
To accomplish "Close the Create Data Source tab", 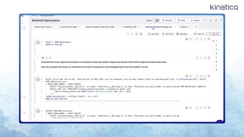I will (x=54, y=27).
